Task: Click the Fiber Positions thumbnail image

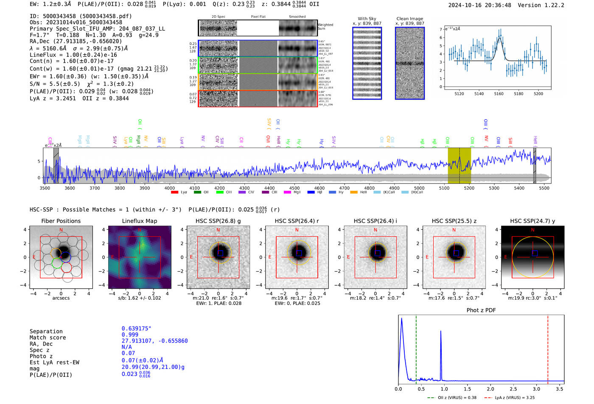Action: click(x=61, y=257)
